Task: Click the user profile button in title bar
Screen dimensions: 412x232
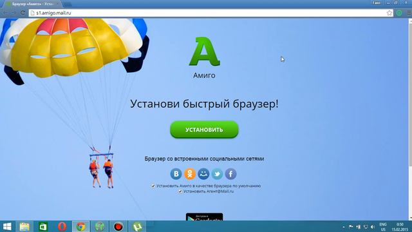Action: 376,3
